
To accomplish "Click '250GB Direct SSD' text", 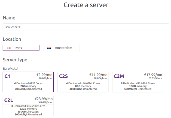I will (28, 111).
